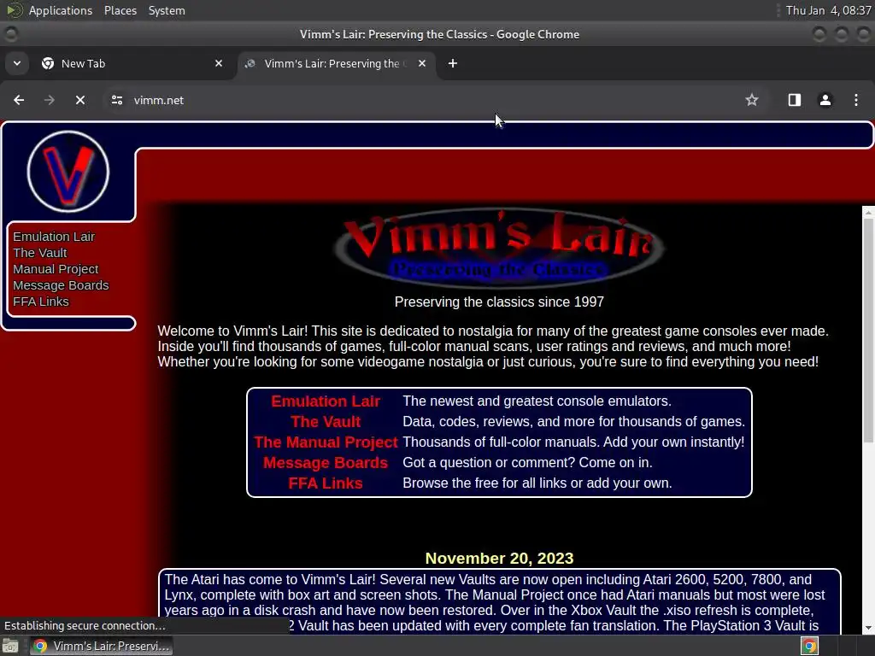View site information icon beside vimm.net
875x656 pixels.
pos(116,100)
